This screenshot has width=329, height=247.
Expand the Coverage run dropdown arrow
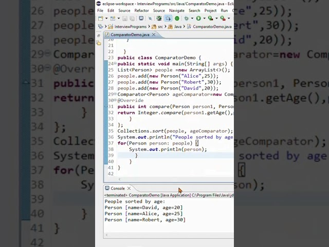pos(216,19)
